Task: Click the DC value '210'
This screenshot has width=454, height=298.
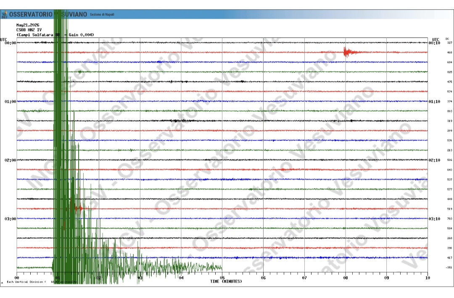Action: [x=449, y=150]
